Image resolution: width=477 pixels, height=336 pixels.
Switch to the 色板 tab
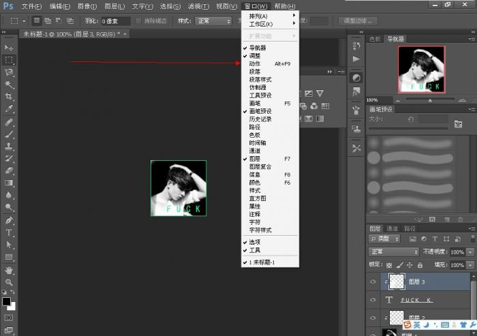pyautogui.click(x=375, y=39)
